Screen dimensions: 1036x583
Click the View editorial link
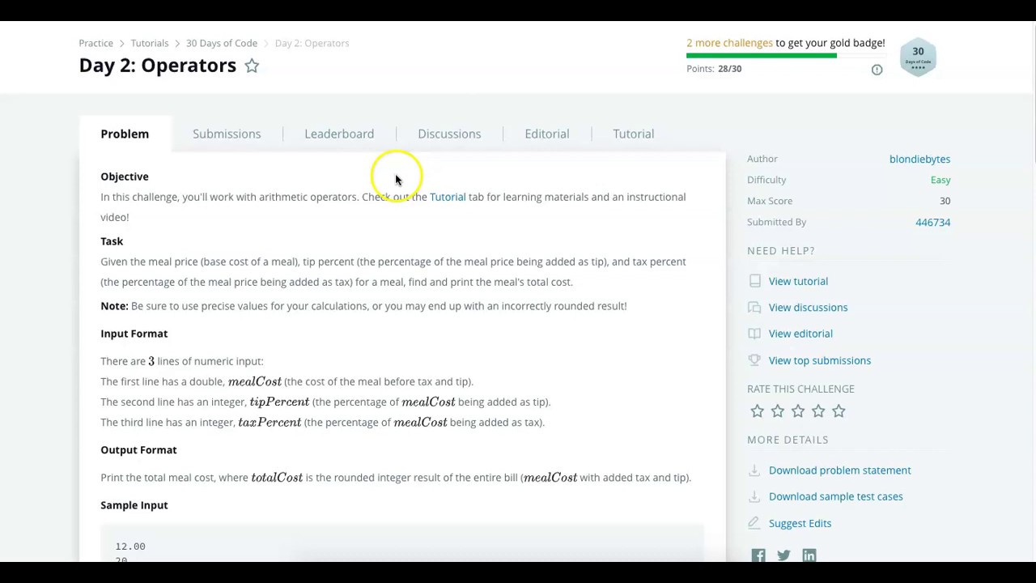click(x=800, y=334)
